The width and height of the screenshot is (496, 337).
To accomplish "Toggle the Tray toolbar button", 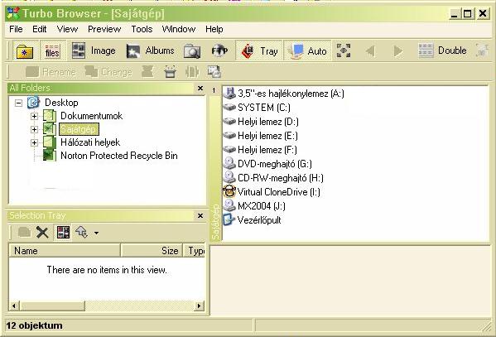I will [x=259, y=51].
